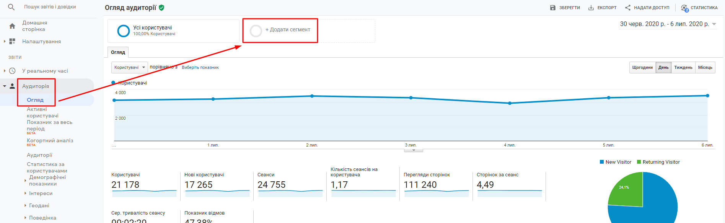The image size is (725, 223).
Task: Open Статистика за користувачами report
Action: (x=47, y=168)
